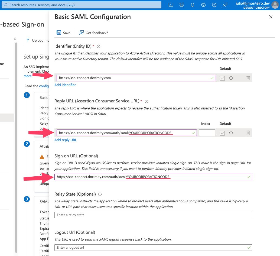Open Cloud Shell from the top bar
The image size is (280, 256).
coord(171,5)
